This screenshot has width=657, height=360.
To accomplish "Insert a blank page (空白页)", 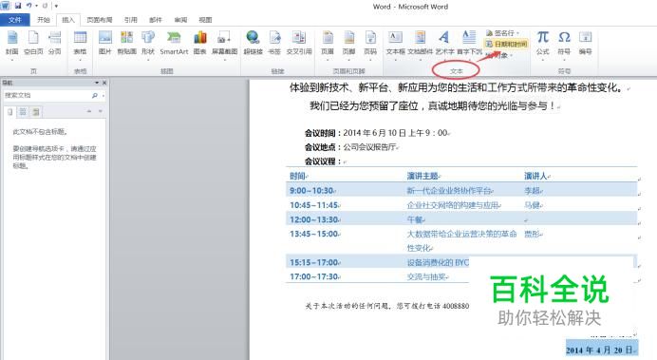I will point(33,44).
